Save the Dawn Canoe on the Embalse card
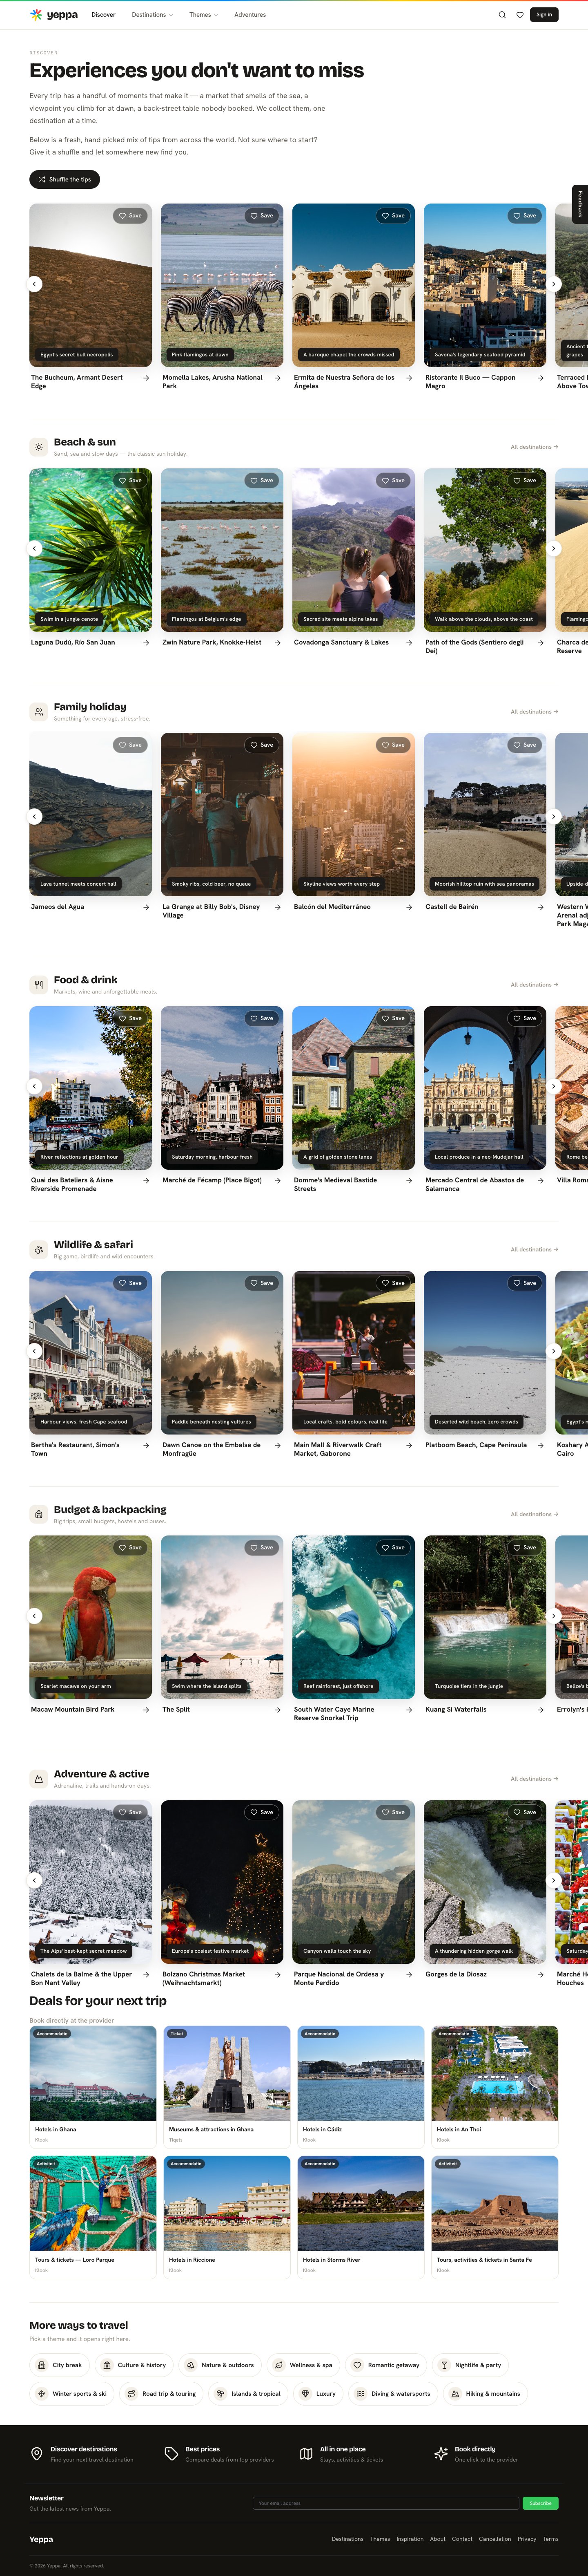This screenshot has height=2576, width=588. [262, 1283]
